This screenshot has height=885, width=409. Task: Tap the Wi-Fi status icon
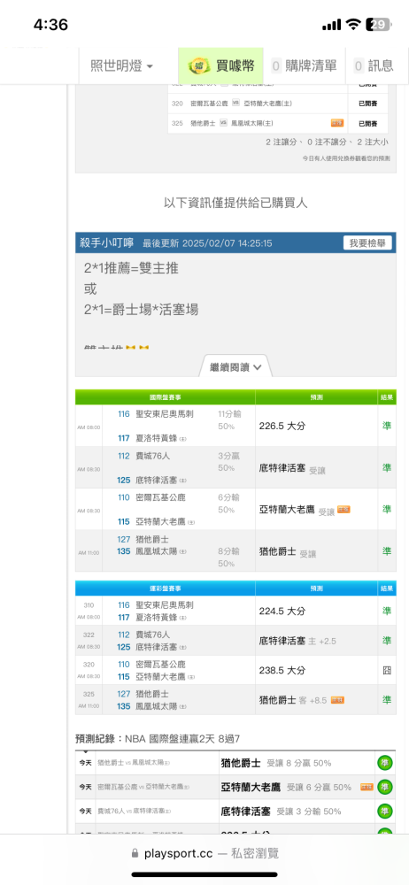[x=353, y=24]
